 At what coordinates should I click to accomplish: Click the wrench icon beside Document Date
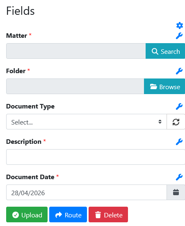(179, 177)
